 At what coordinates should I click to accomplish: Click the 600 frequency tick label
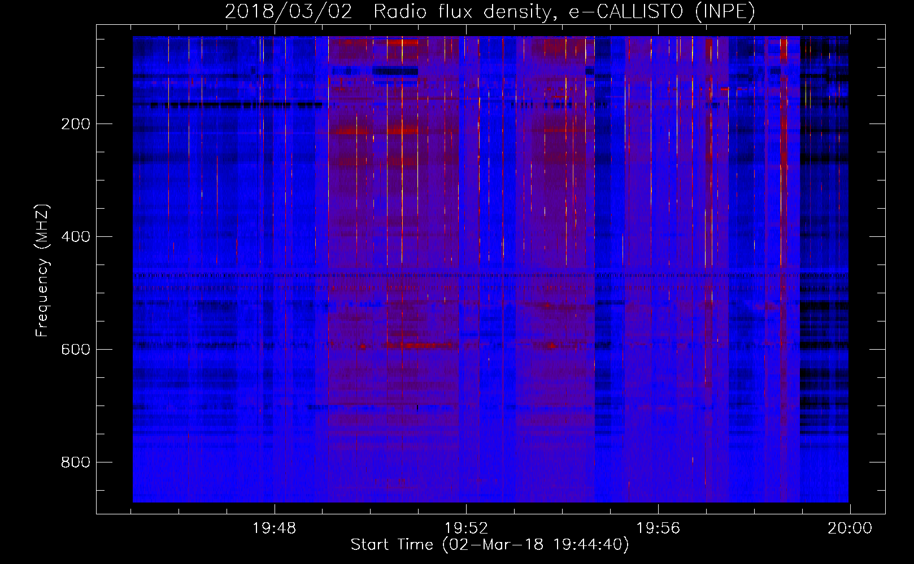pos(76,350)
